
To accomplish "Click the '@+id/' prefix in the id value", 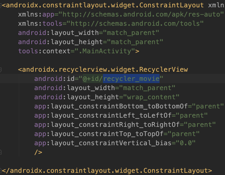I will tap(93, 79).
